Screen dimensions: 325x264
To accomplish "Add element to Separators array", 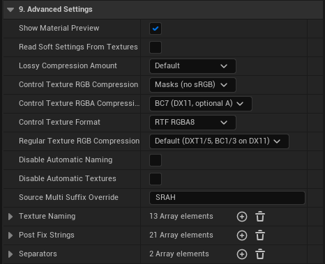I will pos(242,254).
